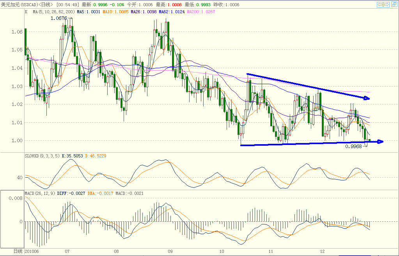Image resolution: width=399 pixels, height=256 pixels.
Task: Click the timestamp [00:54:49]
Action: click(x=68, y=5)
